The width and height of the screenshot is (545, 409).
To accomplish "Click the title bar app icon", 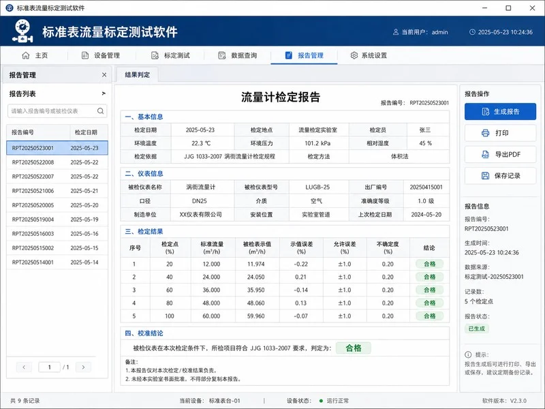I will tap(10, 7).
